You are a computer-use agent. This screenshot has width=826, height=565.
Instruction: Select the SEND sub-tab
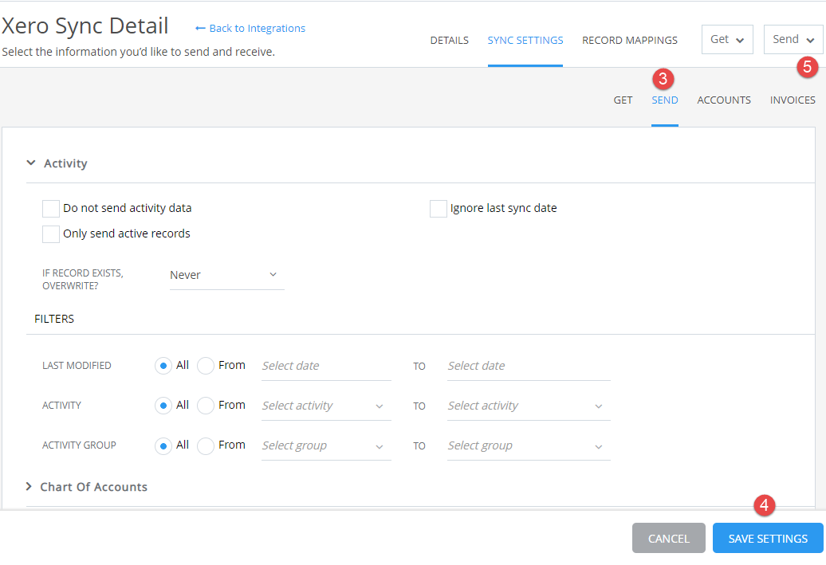click(665, 100)
